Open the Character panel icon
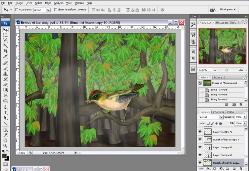This screenshot has height=171, width=249. pos(193,52)
